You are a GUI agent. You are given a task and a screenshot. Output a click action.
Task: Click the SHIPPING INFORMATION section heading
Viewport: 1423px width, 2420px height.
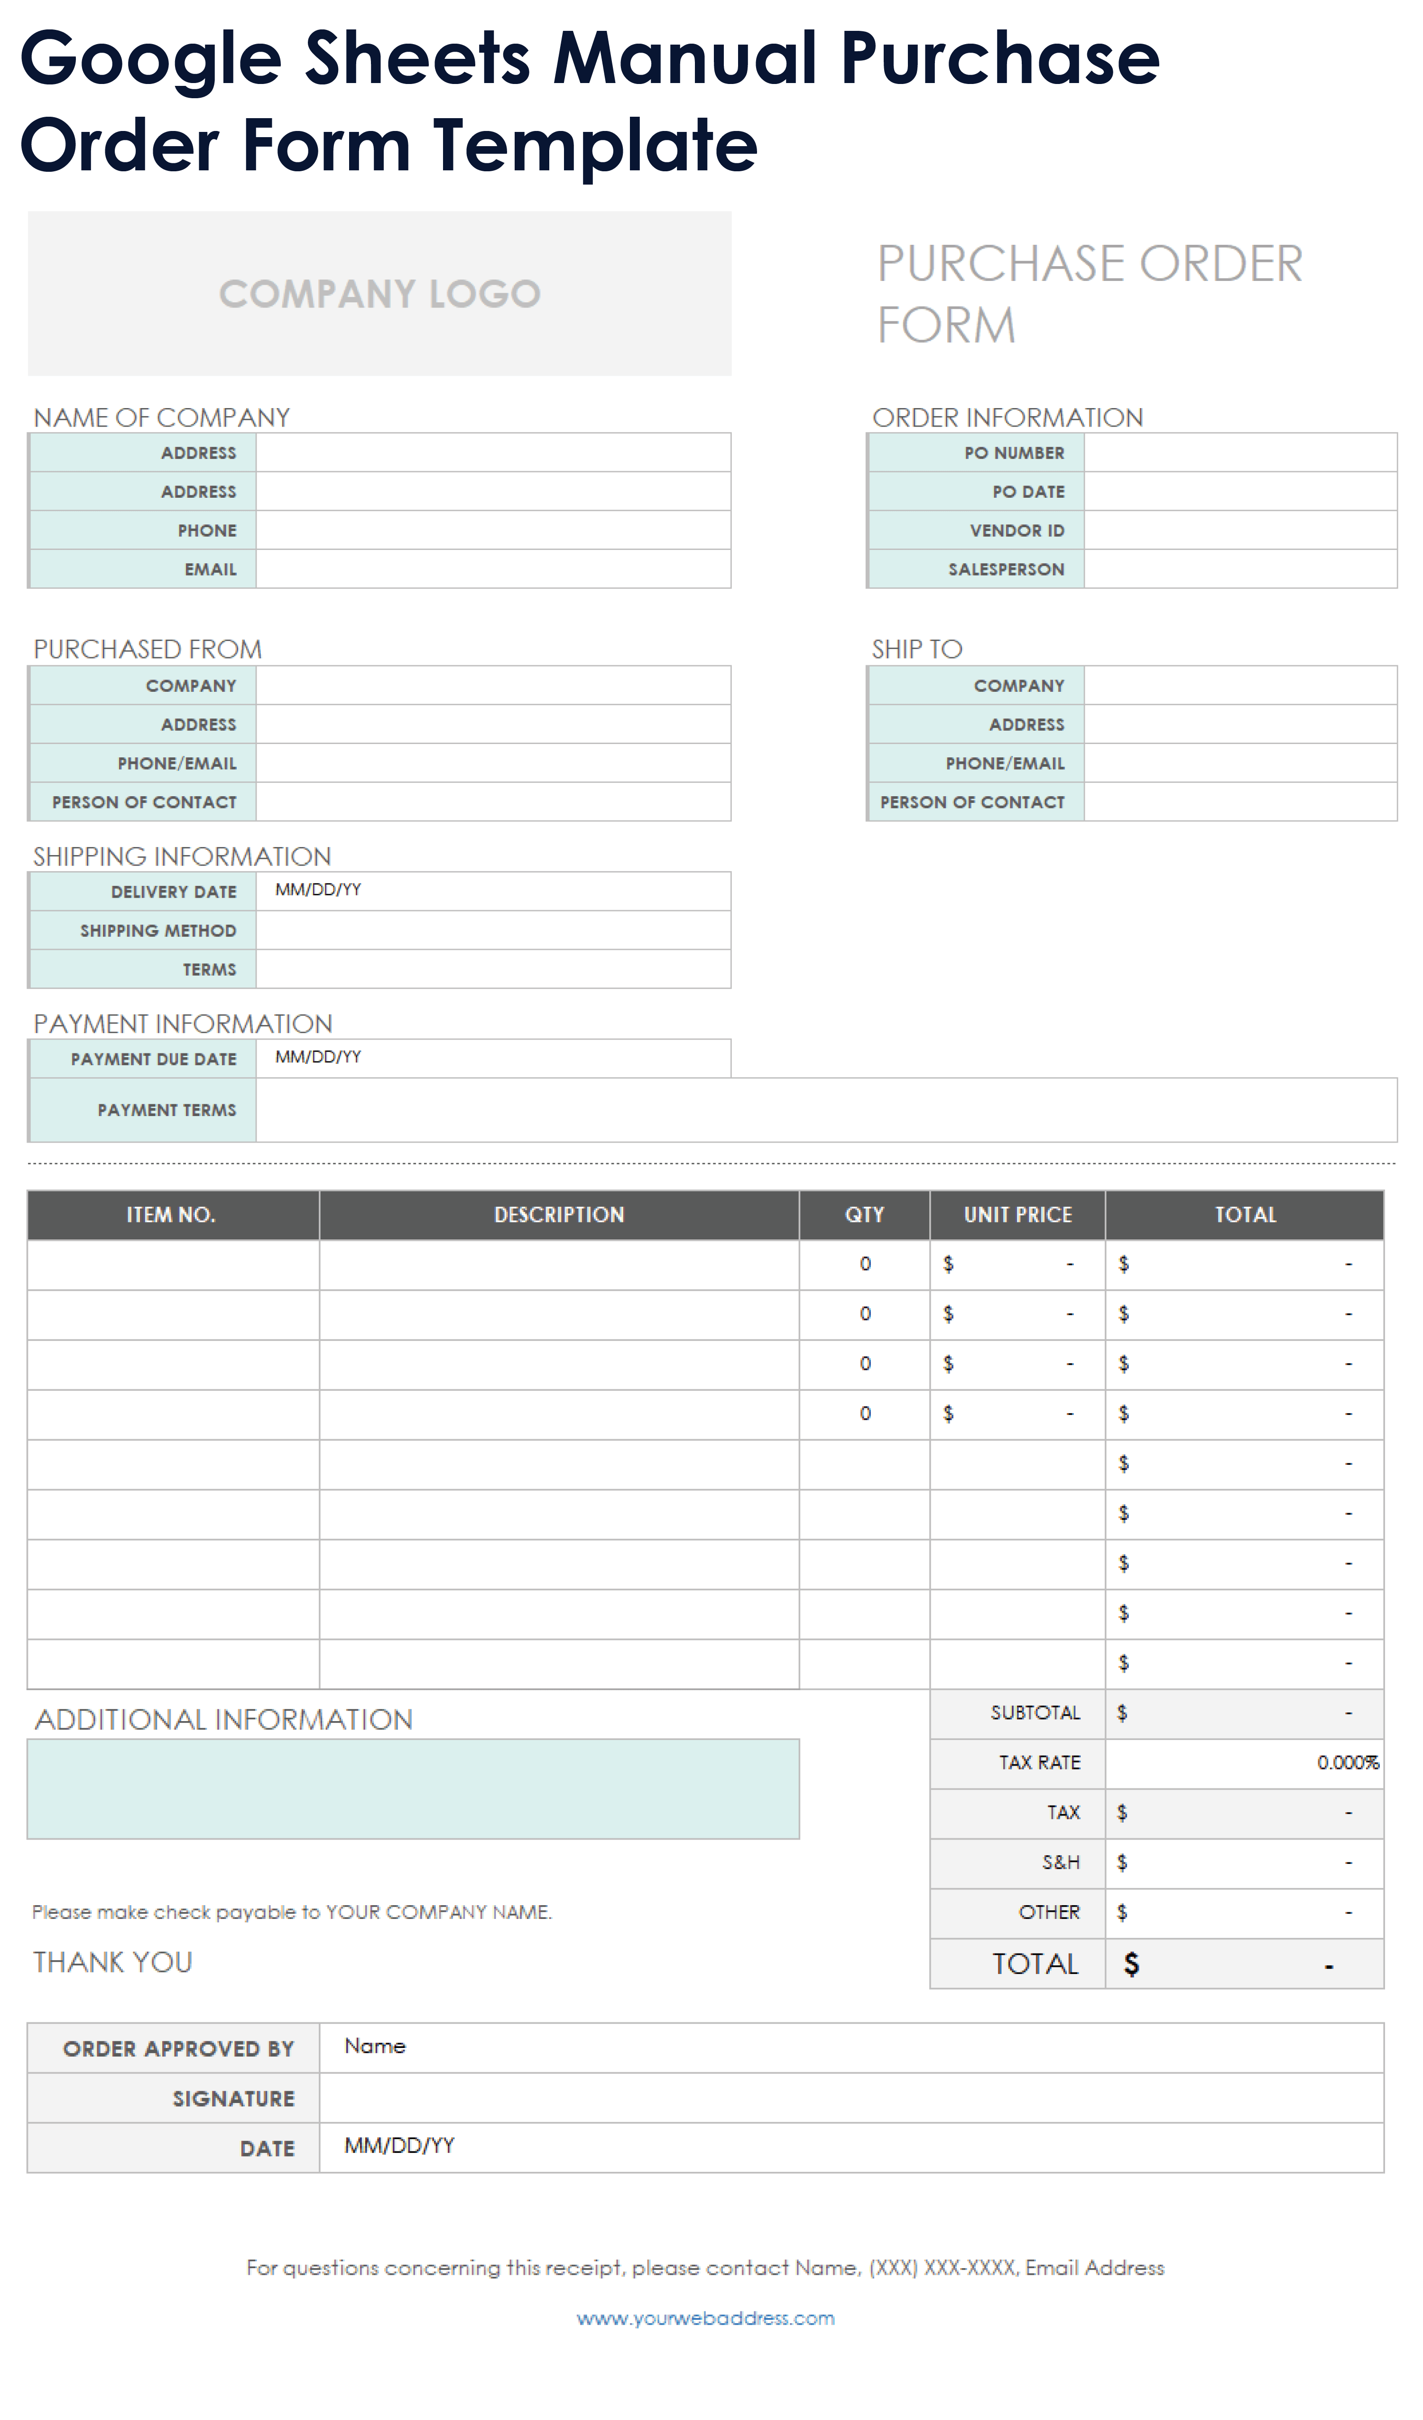(x=182, y=856)
